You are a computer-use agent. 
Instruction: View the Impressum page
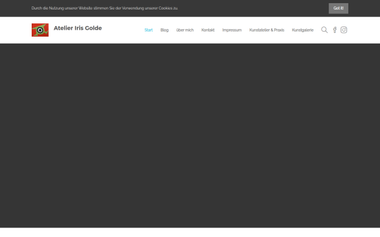pos(232,30)
